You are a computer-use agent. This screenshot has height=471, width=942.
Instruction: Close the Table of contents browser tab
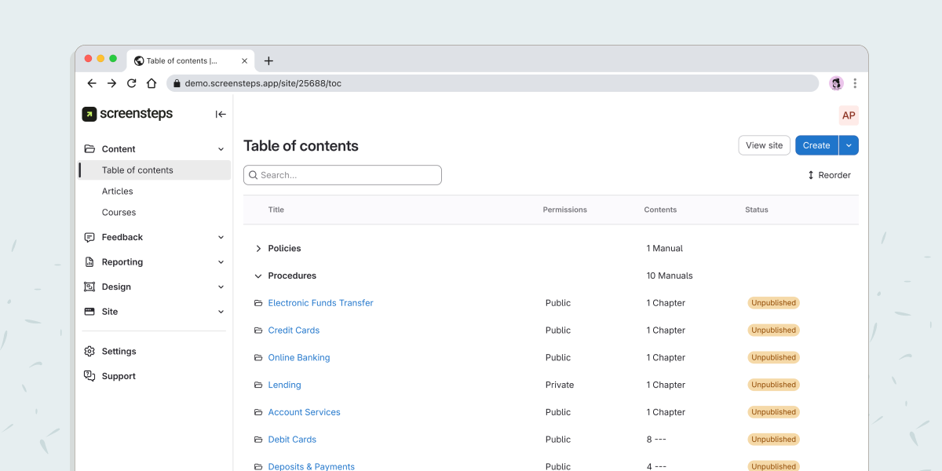[245, 60]
